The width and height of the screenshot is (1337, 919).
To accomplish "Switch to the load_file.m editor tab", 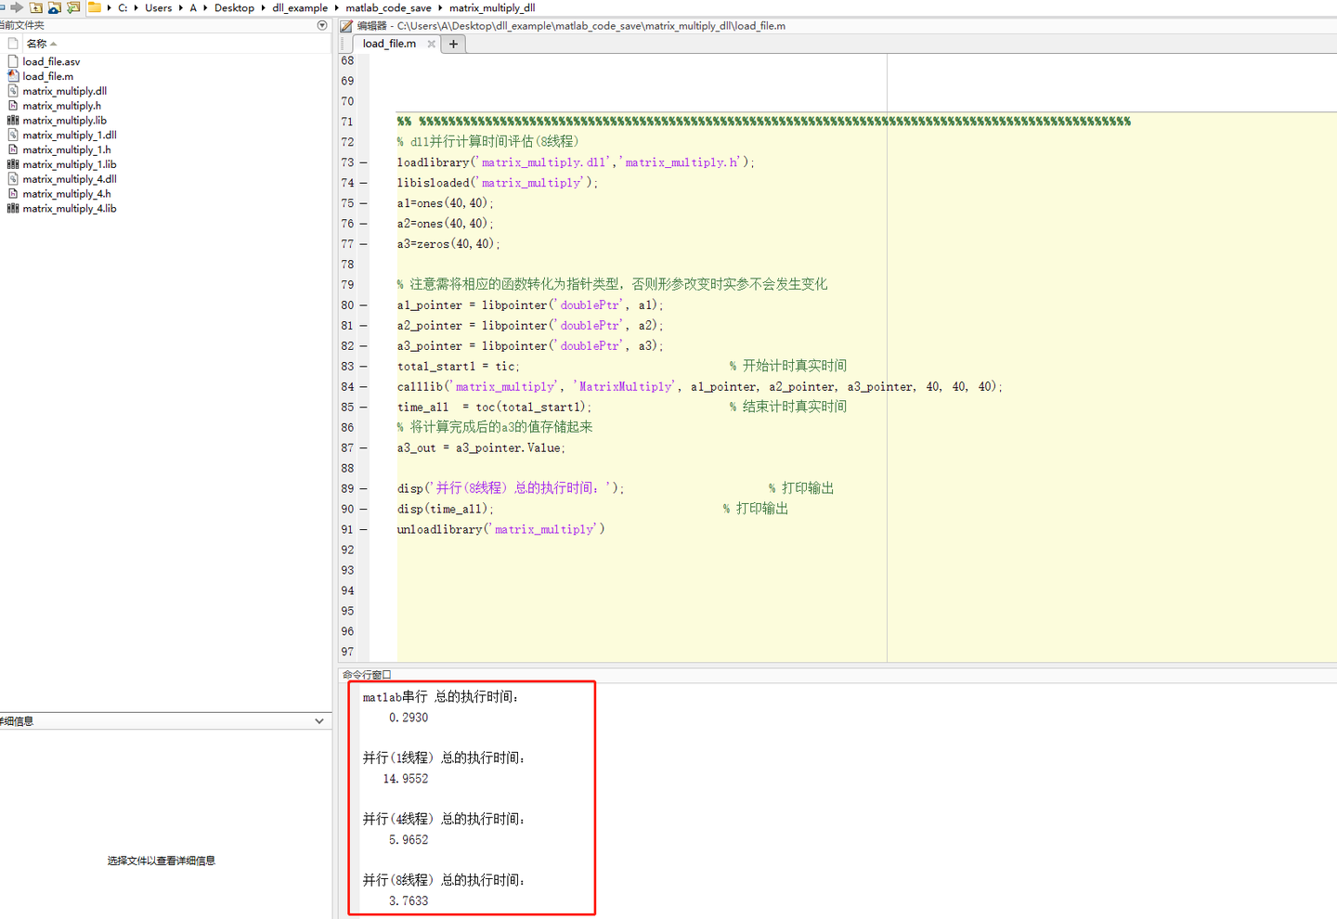I will pyautogui.click(x=388, y=43).
